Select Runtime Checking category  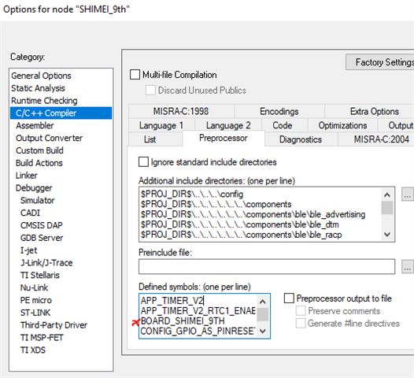[x=44, y=101]
